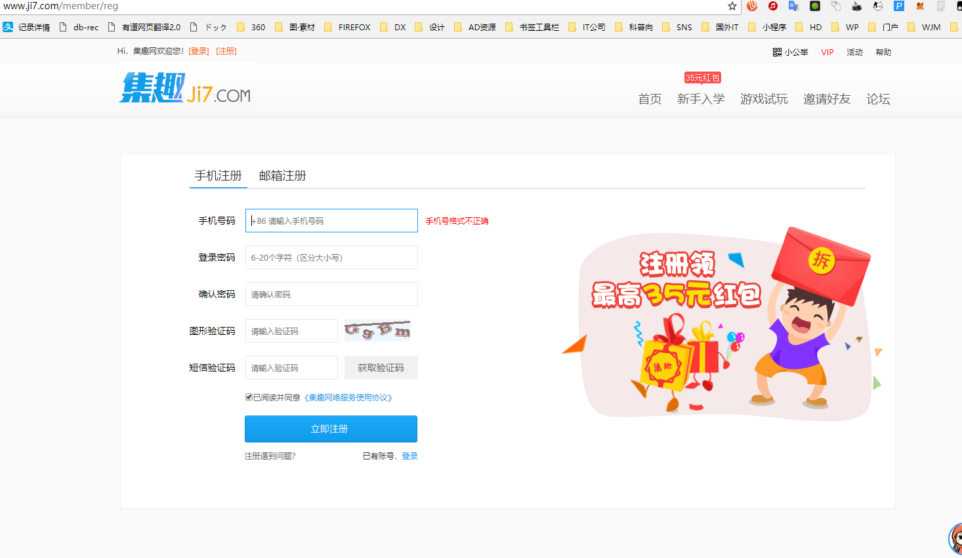This screenshot has height=558, width=962.
Task: Click the captcha image to refresh
Action: coord(378,330)
